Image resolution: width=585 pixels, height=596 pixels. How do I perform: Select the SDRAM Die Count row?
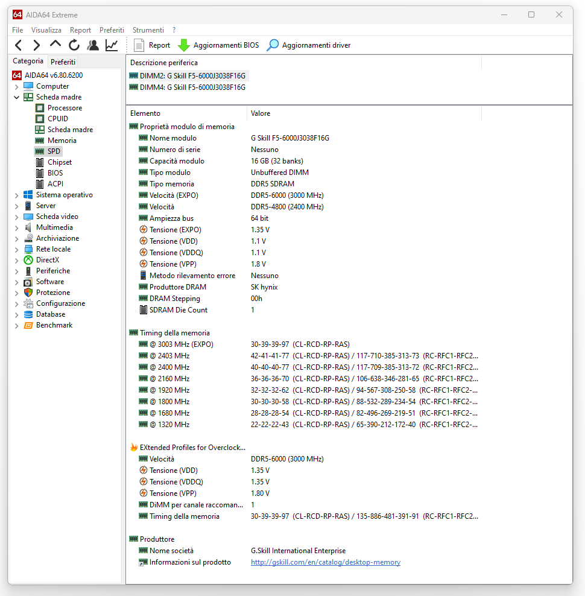[304, 310]
